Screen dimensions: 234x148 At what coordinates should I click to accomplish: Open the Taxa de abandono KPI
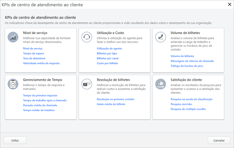tap(34, 58)
